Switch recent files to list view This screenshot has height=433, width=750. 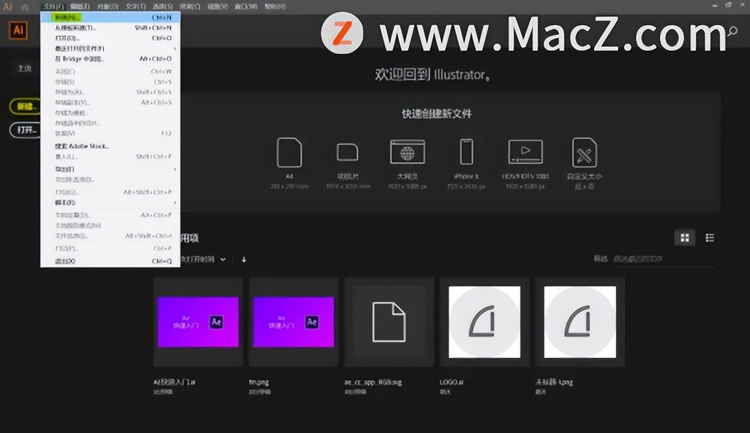710,238
